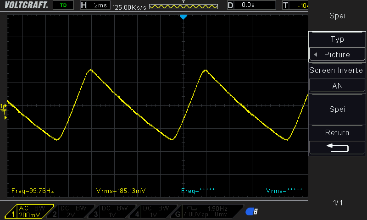The width and height of the screenshot is (367, 220).
Task: Click the Spei save button
Action: pyautogui.click(x=337, y=109)
